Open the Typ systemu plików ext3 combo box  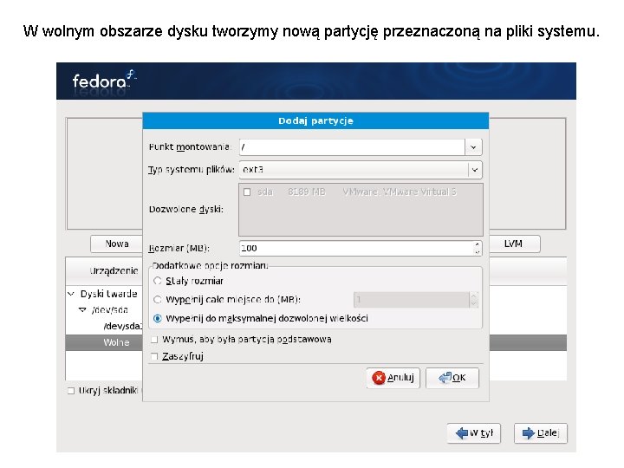[361, 170]
